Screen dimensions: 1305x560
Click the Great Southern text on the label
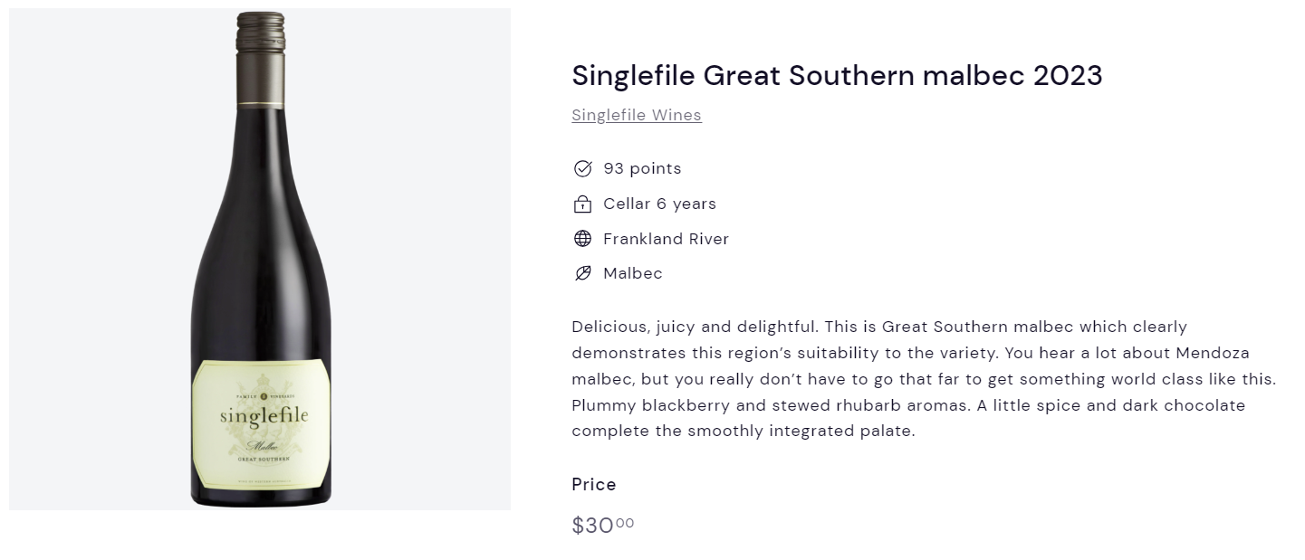(264, 460)
